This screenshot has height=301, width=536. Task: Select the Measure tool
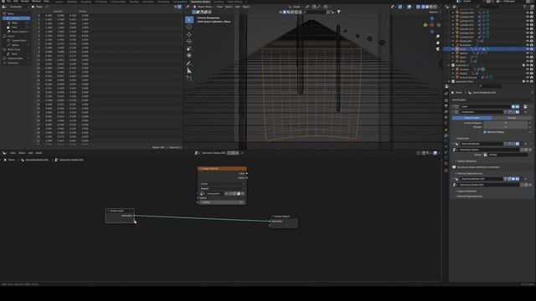pos(189,70)
